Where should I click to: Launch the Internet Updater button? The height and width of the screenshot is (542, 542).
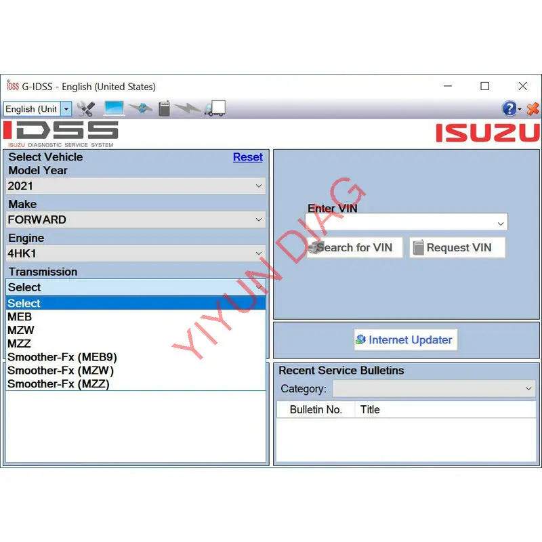(405, 340)
